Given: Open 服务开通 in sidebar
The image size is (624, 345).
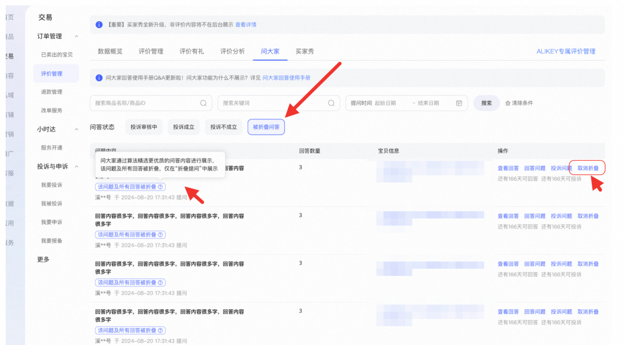Looking at the screenshot, I should pyautogui.click(x=52, y=148).
